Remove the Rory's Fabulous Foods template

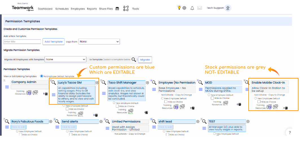coord(51,122)
